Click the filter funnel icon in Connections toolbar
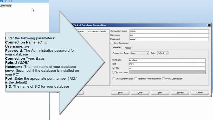The width and height of the screenshot is (213, 120). 6,1
